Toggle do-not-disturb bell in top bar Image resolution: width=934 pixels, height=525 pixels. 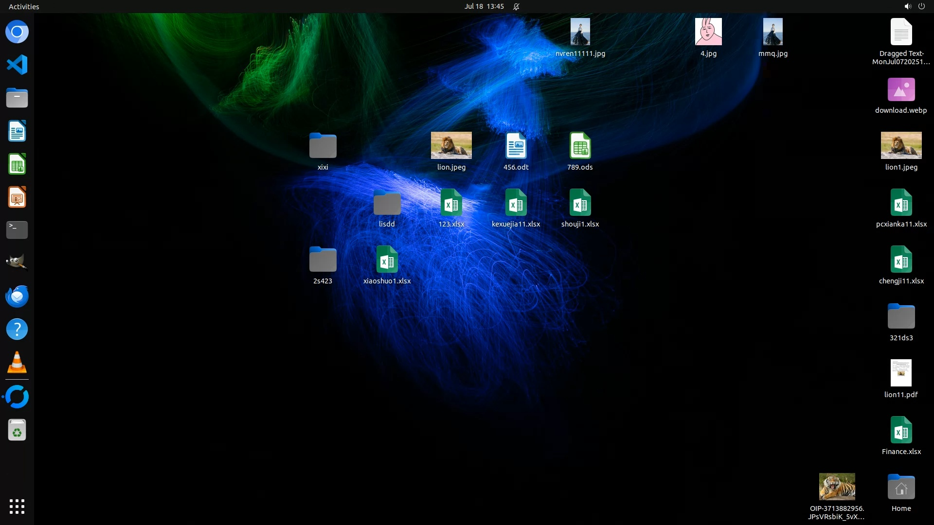(516, 6)
